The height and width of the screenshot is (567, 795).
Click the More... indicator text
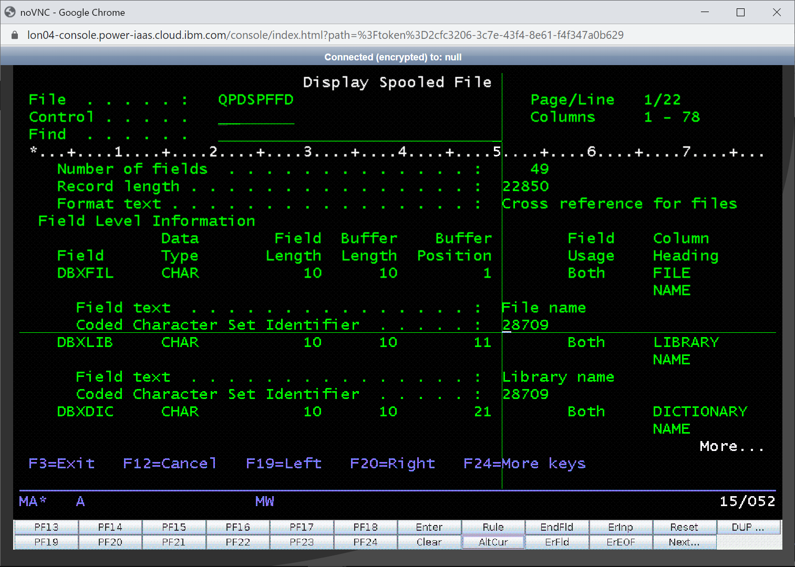coord(731,446)
